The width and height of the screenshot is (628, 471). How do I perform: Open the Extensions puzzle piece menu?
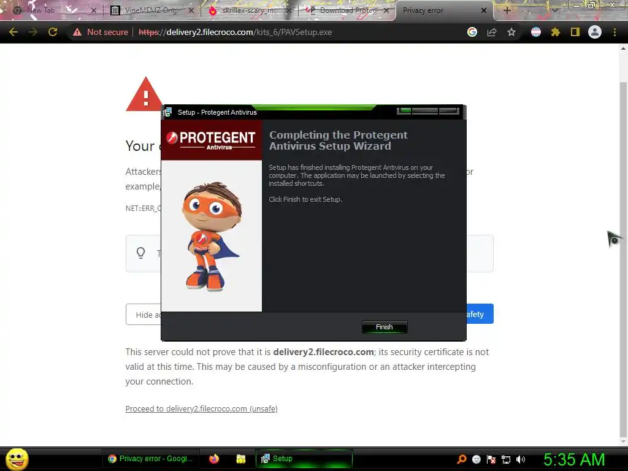[x=555, y=32]
